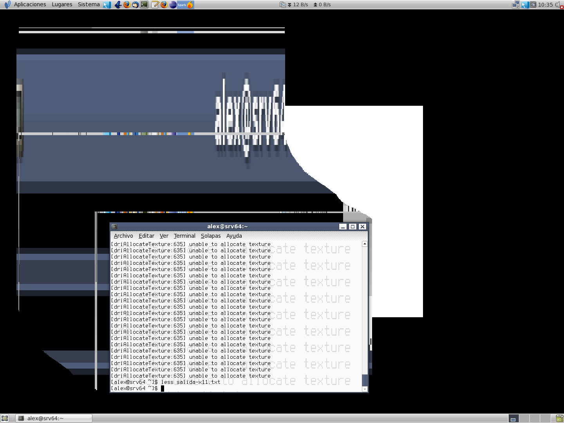Open the Solapas menu in terminal
The height and width of the screenshot is (423, 564).
coord(211,236)
